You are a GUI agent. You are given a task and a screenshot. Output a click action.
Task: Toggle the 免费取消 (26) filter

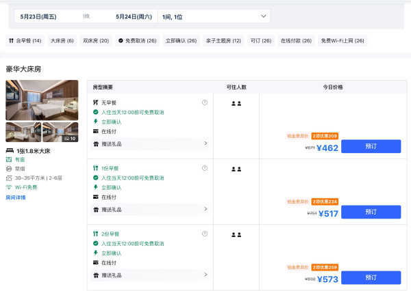[x=138, y=40]
